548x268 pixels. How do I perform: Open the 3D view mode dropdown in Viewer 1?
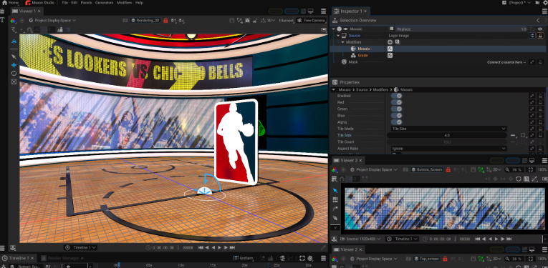(x=269, y=21)
